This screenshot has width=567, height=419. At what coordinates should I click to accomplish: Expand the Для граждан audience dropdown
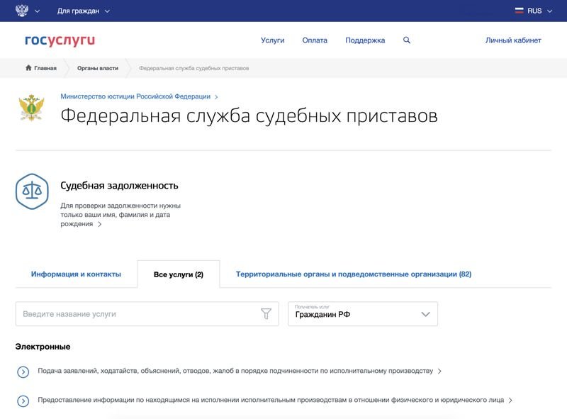point(83,11)
